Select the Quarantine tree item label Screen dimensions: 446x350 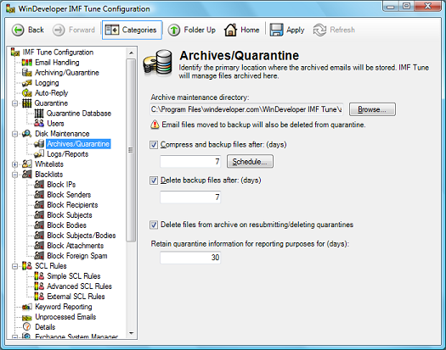[51, 103]
